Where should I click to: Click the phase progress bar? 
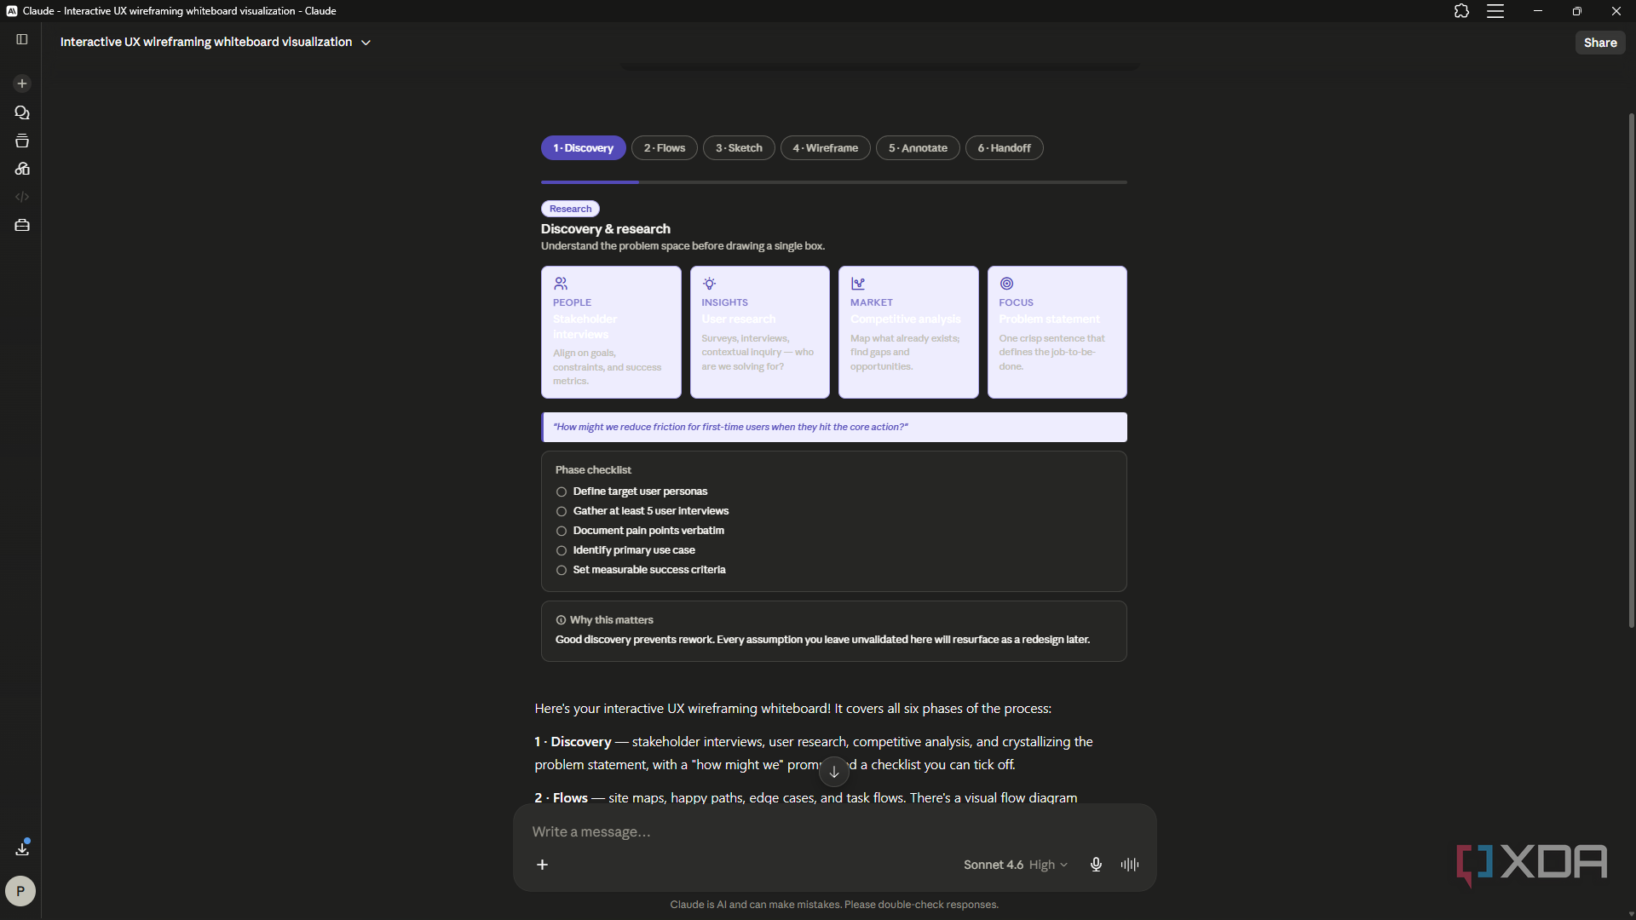click(x=834, y=182)
